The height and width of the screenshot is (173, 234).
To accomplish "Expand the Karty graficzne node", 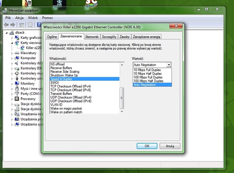I will tap(12, 38).
